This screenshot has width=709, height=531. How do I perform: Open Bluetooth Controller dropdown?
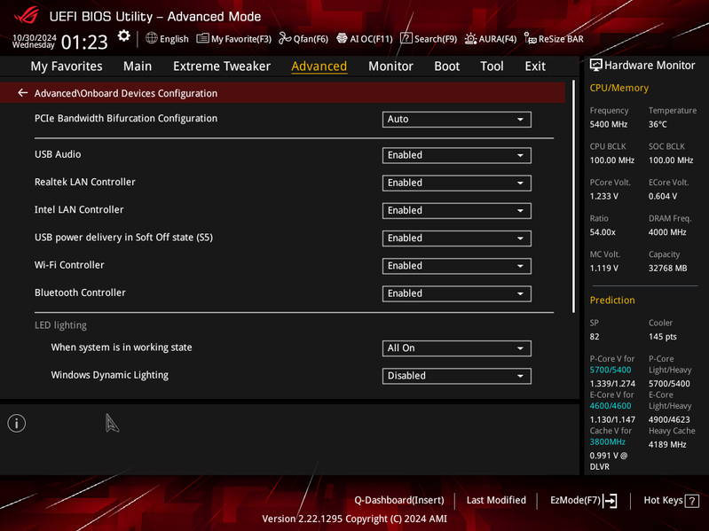tap(457, 293)
